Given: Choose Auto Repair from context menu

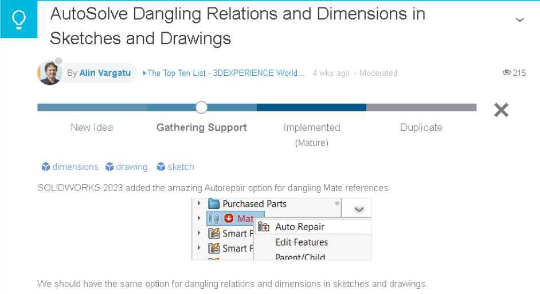Looking at the screenshot, I should pos(312,227).
